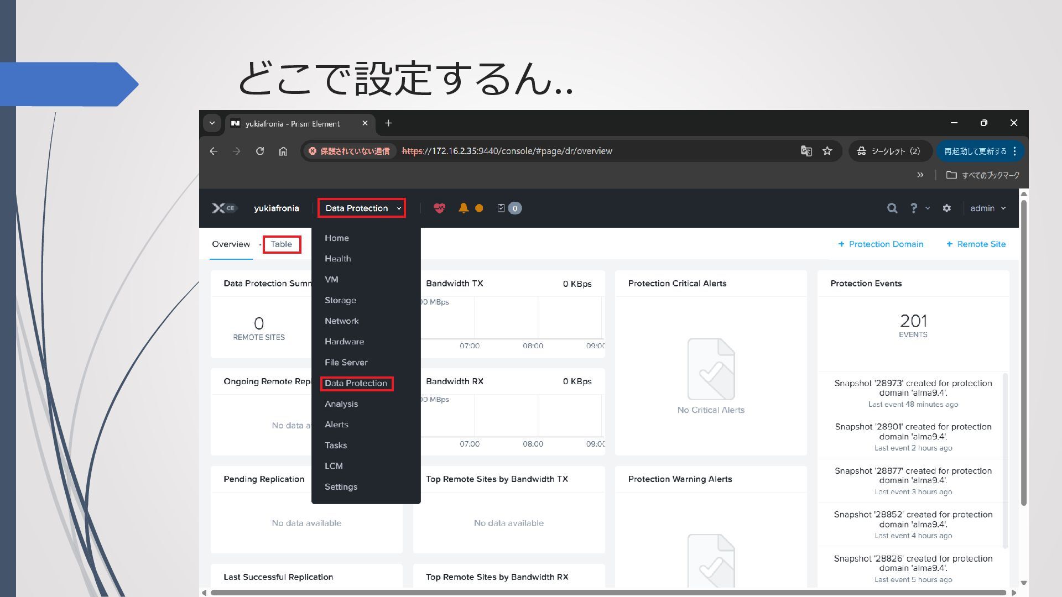Select LCM from the menu

point(334,466)
